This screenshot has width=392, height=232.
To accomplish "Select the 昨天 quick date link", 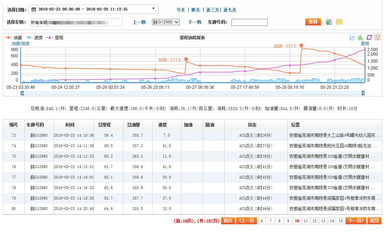I will [196, 10].
